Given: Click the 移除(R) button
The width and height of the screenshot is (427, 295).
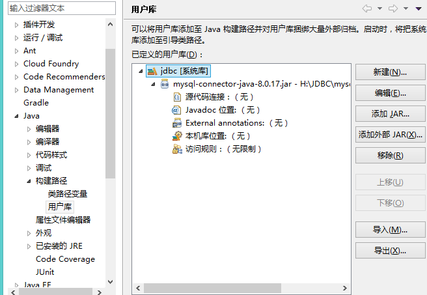Looking at the screenshot, I should click(391, 155).
